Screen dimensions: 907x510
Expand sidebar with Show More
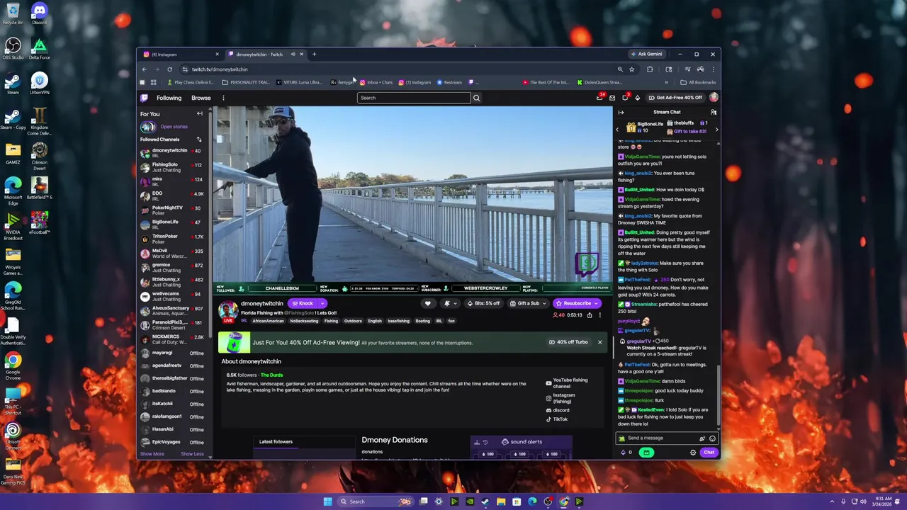click(x=152, y=454)
